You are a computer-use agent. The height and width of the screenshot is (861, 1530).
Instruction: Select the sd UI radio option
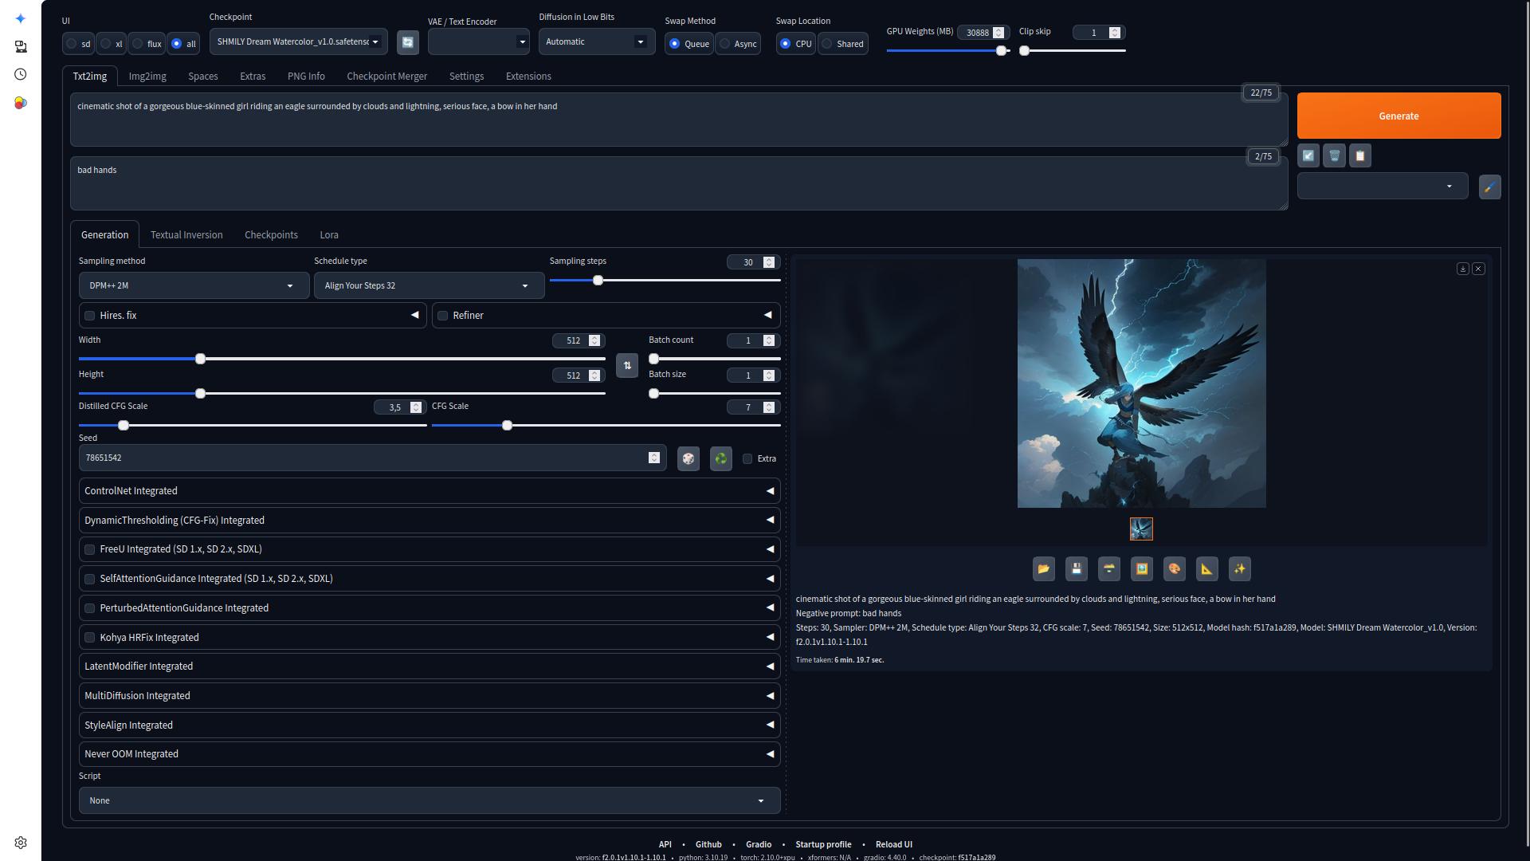(x=78, y=44)
